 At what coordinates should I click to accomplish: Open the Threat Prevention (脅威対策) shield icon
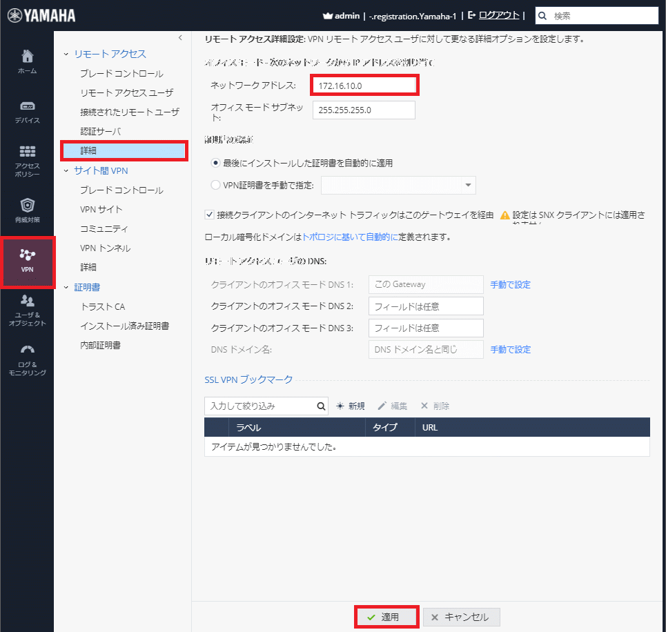27,210
